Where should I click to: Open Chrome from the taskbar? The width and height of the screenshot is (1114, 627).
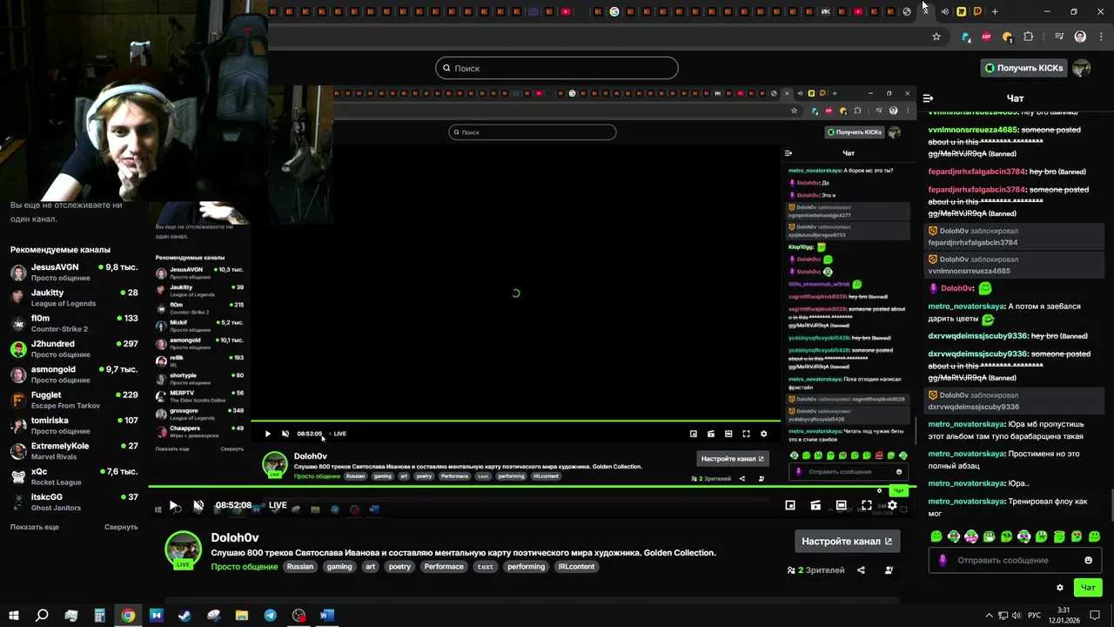pos(128,615)
